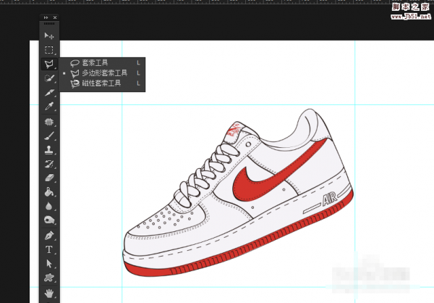Select the Move tool
The image size is (434, 303).
(x=49, y=36)
